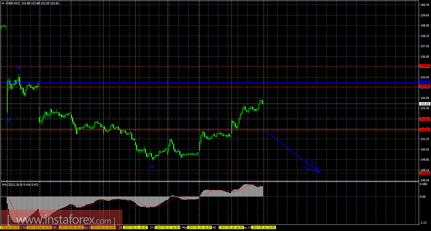Select the 2017.05.16 16:30 date label
Viewport: 431px width, 231px height.
[x=232, y=228]
